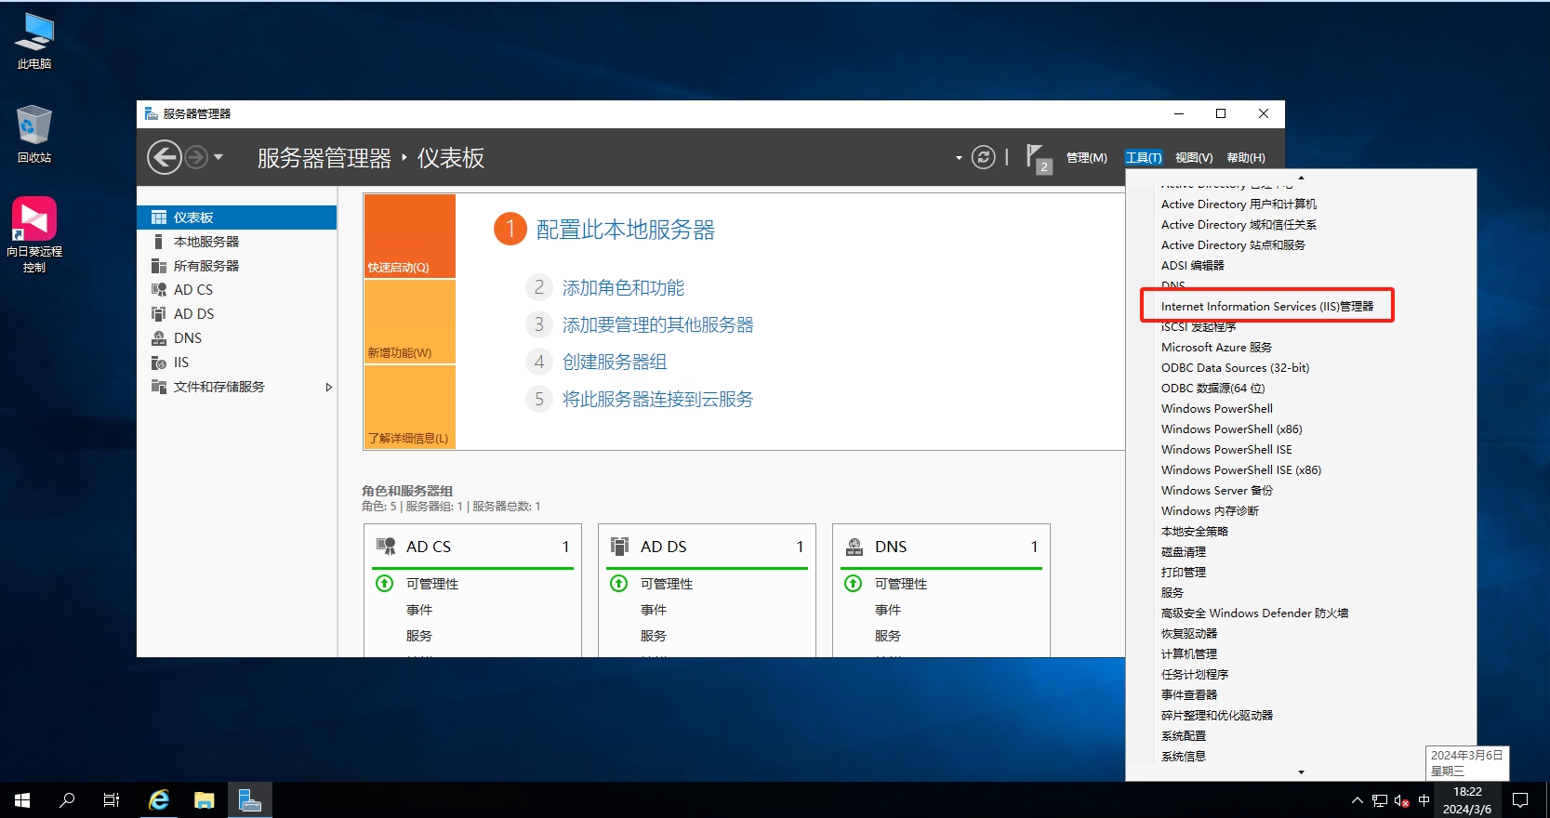Screen dimensions: 1550x818
Task: Click the AD CS icon in sidebar
Action: [159, 290]
